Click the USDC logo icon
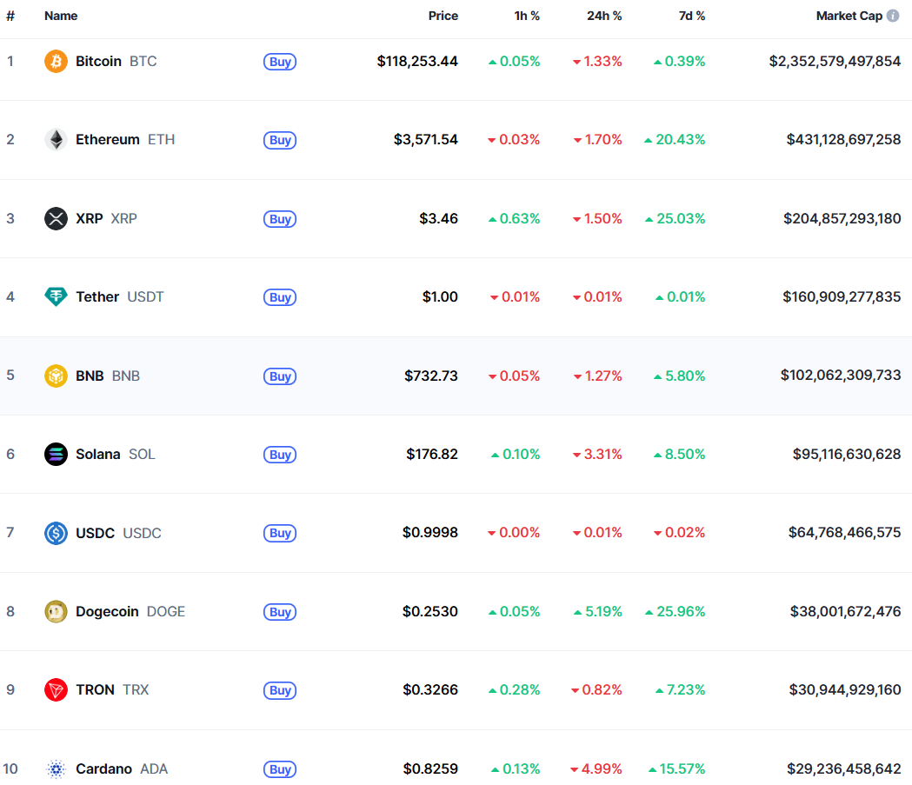 pyautogui.click(x=56, y=533)
